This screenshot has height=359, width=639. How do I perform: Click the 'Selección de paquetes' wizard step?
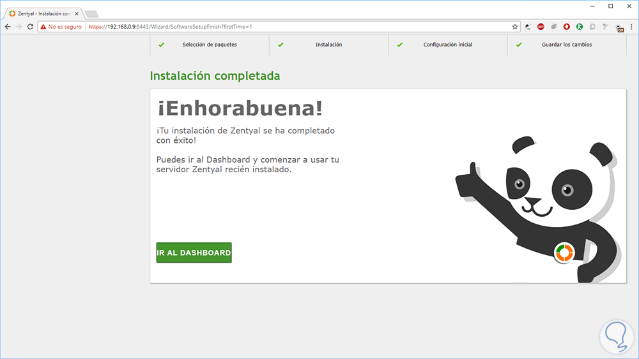(210, 44)
